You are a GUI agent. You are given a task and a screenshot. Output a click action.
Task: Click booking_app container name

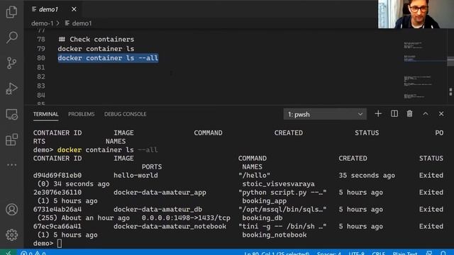click(x=265, y=201)
